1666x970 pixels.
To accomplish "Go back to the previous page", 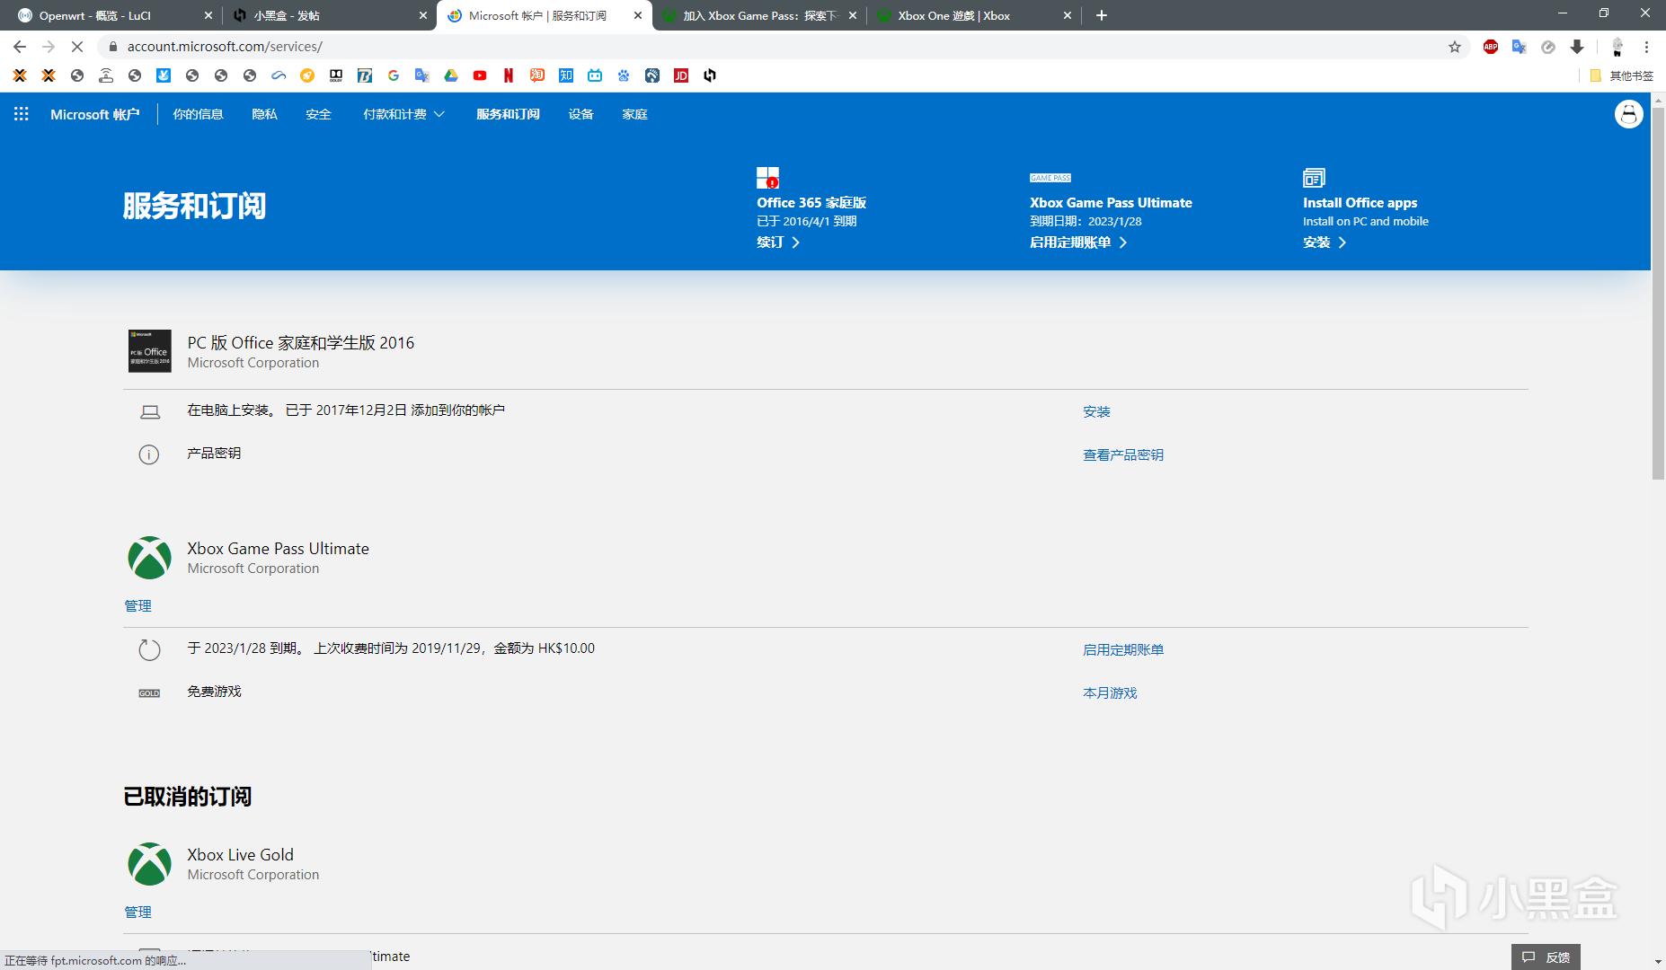I will pos(20,47).
